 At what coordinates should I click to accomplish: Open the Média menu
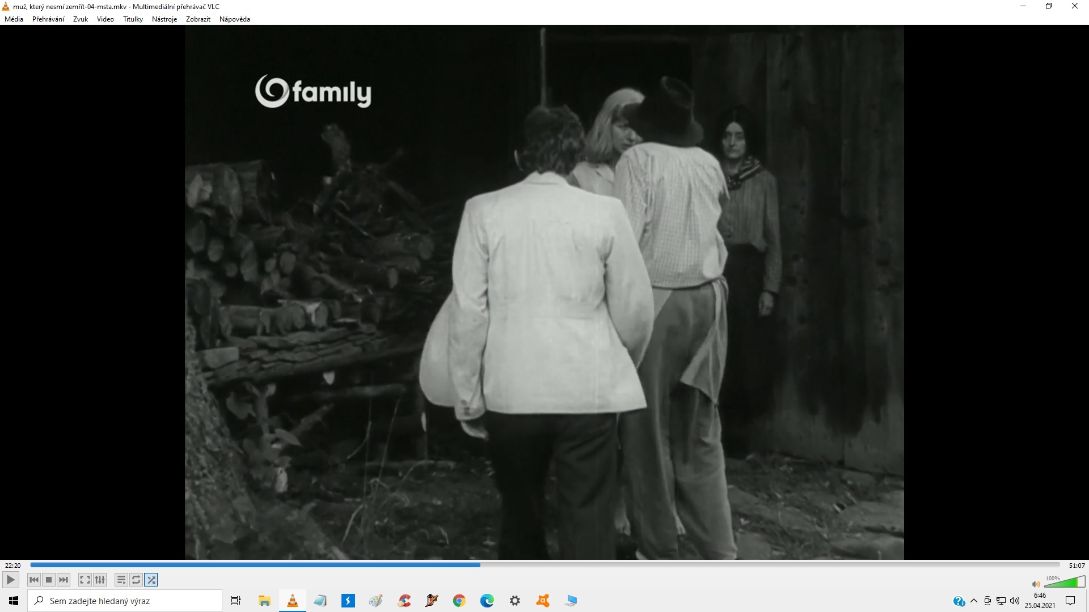point(14,19)
